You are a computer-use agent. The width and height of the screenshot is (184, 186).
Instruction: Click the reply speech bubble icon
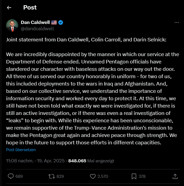(11, 176)
